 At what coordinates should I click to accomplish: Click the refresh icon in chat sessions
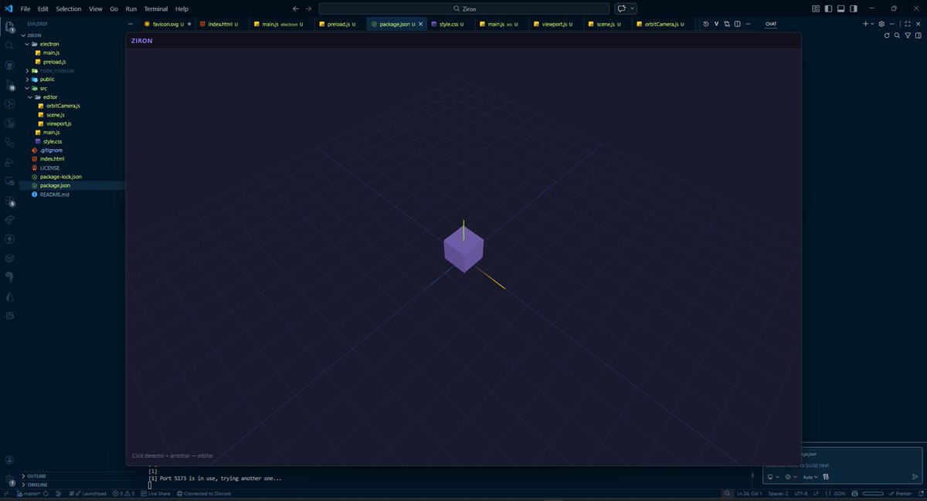click(x=887, y=36)
